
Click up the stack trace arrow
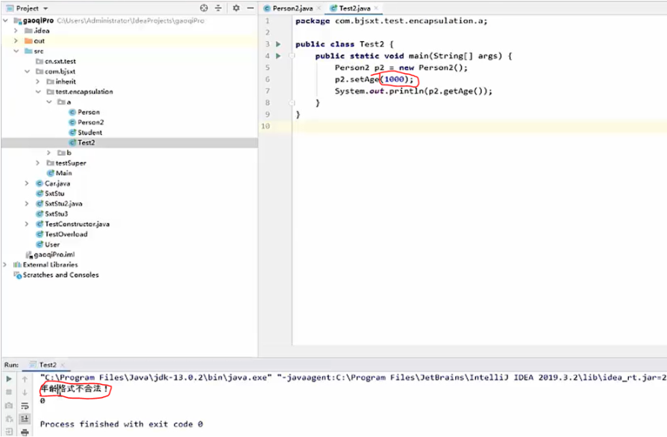pos(25,379)
